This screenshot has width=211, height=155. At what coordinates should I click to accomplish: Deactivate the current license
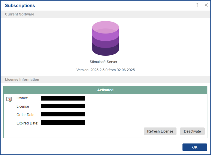click(192, 131)
